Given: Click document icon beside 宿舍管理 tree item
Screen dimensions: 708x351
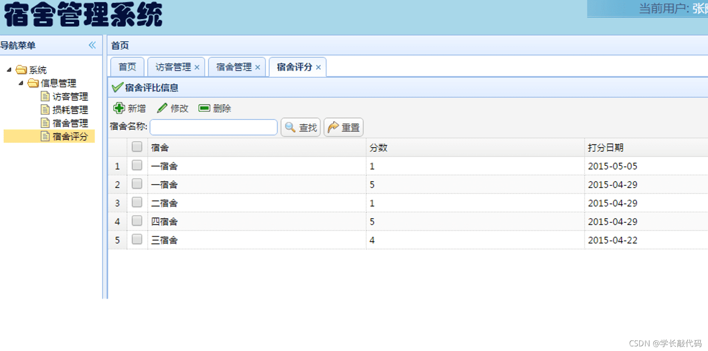Looking at the screenshot, I should tap(45, 123).
